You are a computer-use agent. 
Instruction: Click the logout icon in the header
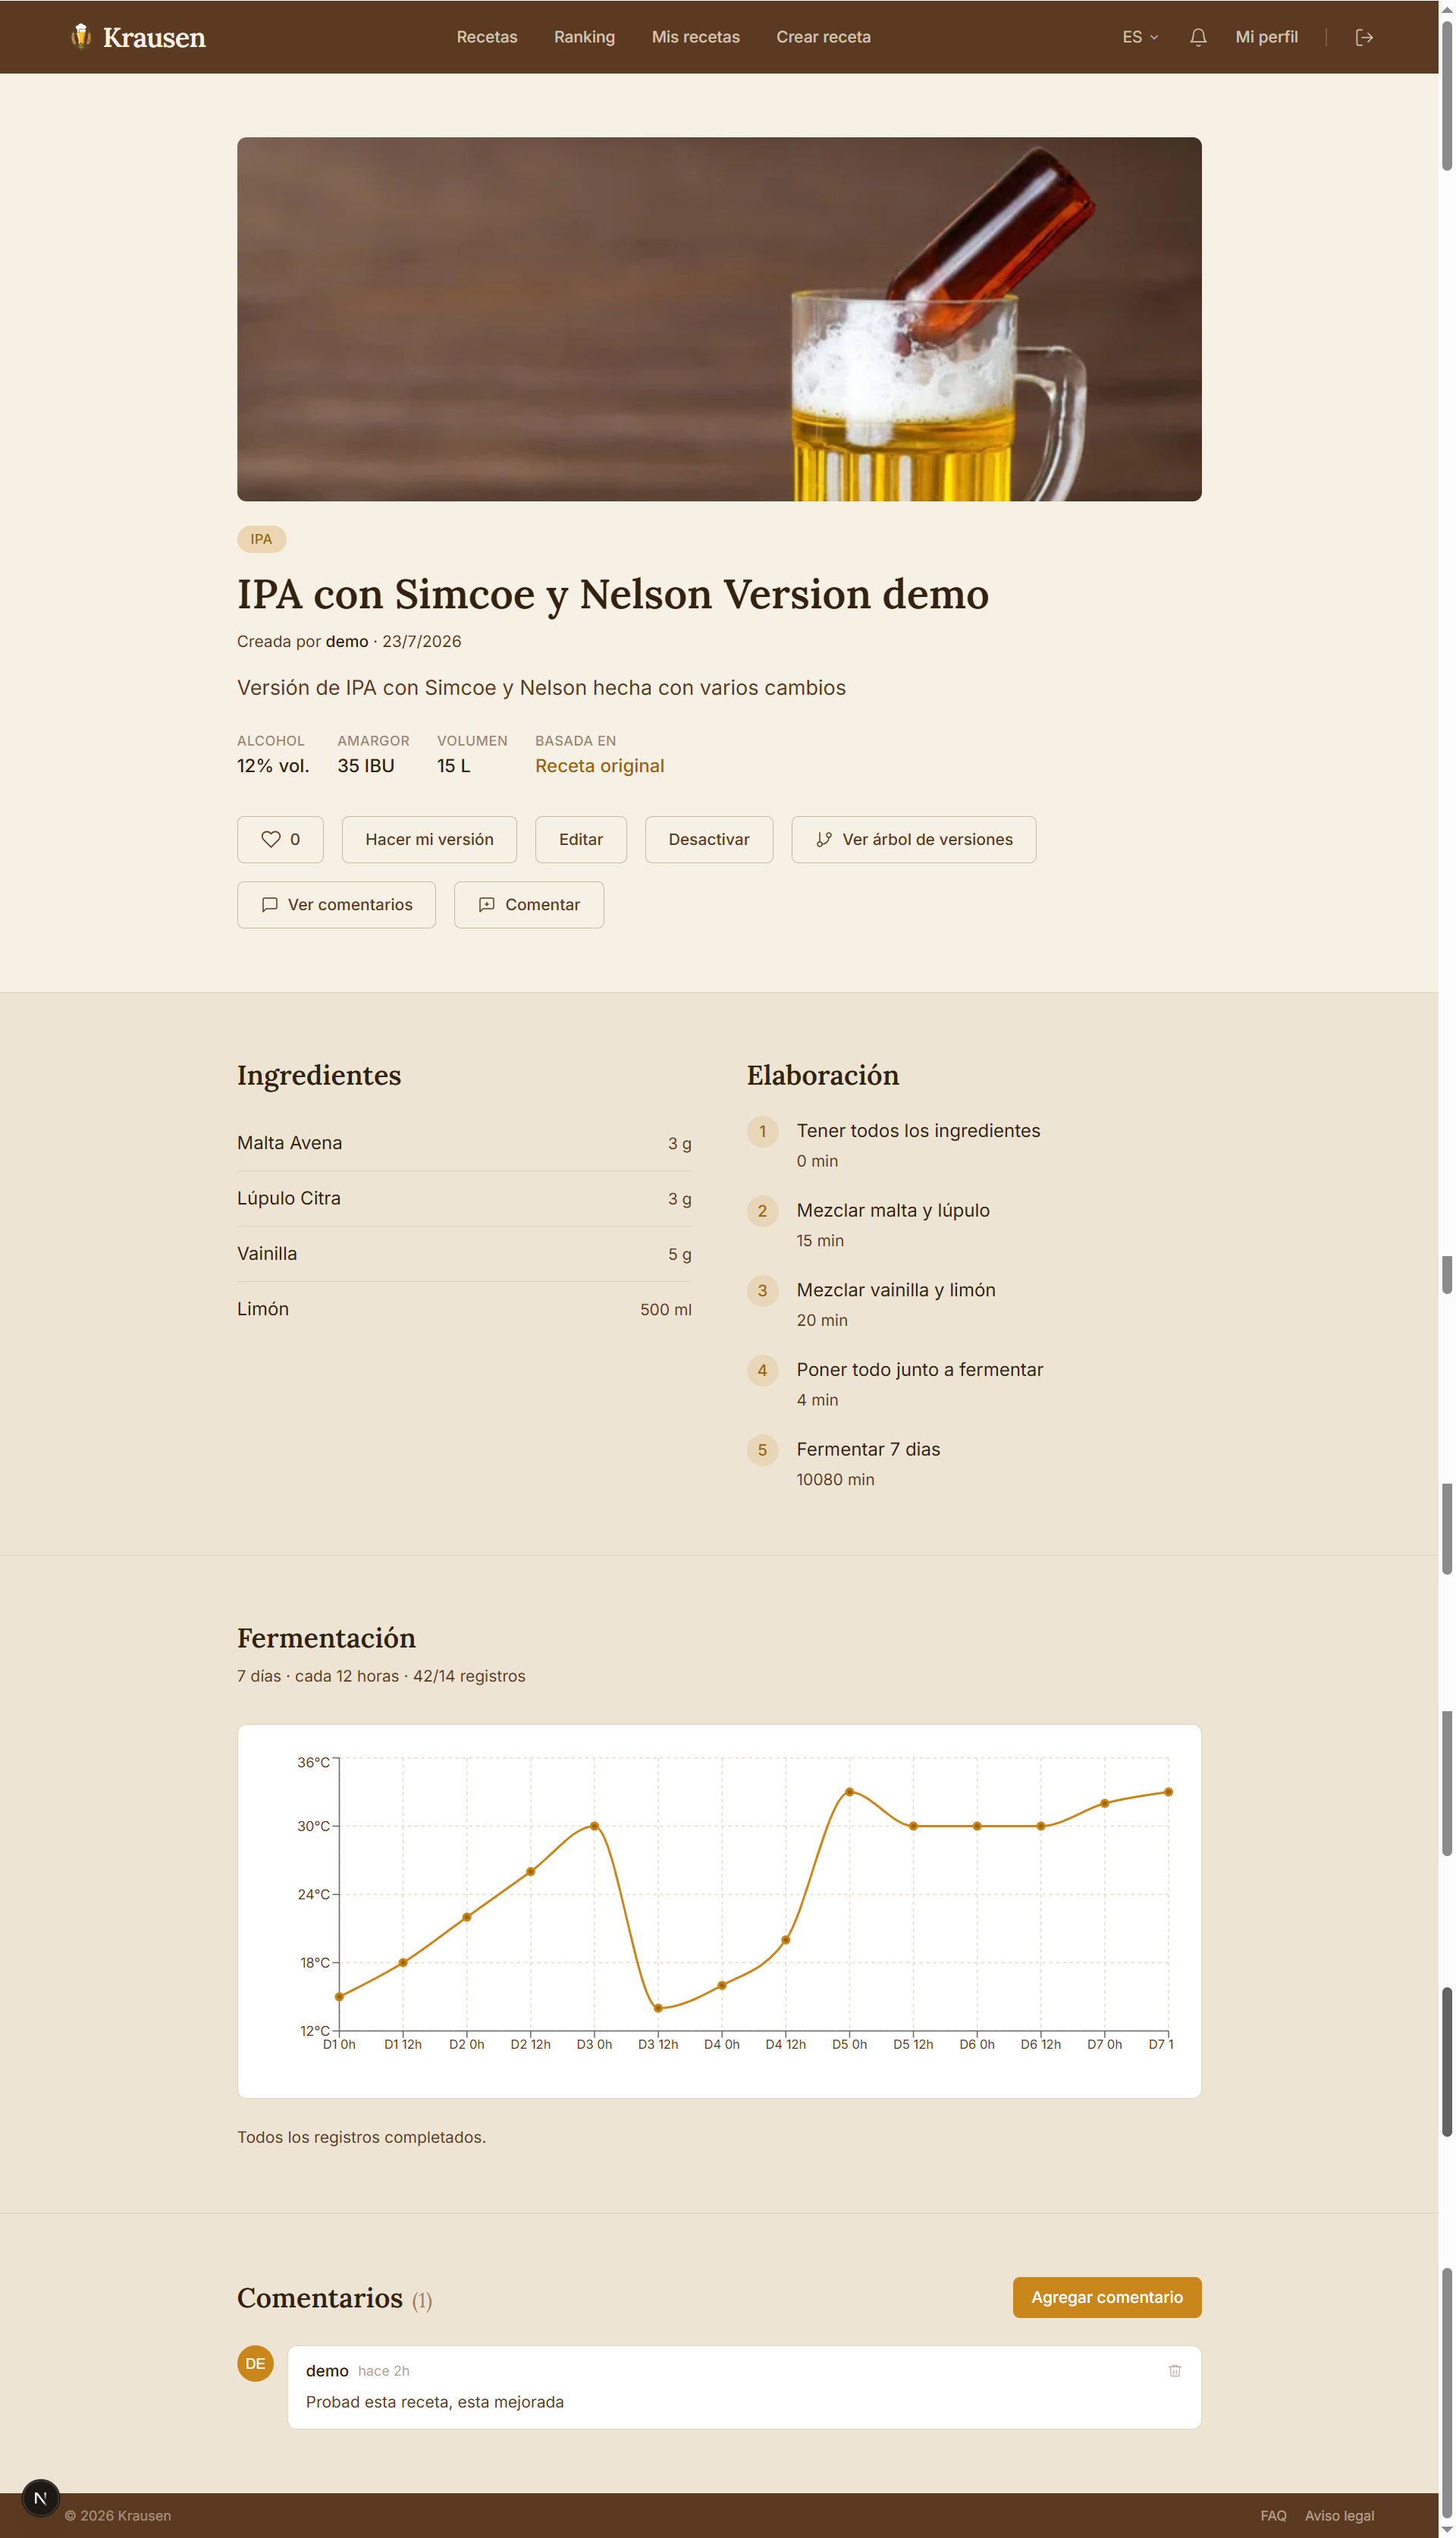tap(1364, 37)
